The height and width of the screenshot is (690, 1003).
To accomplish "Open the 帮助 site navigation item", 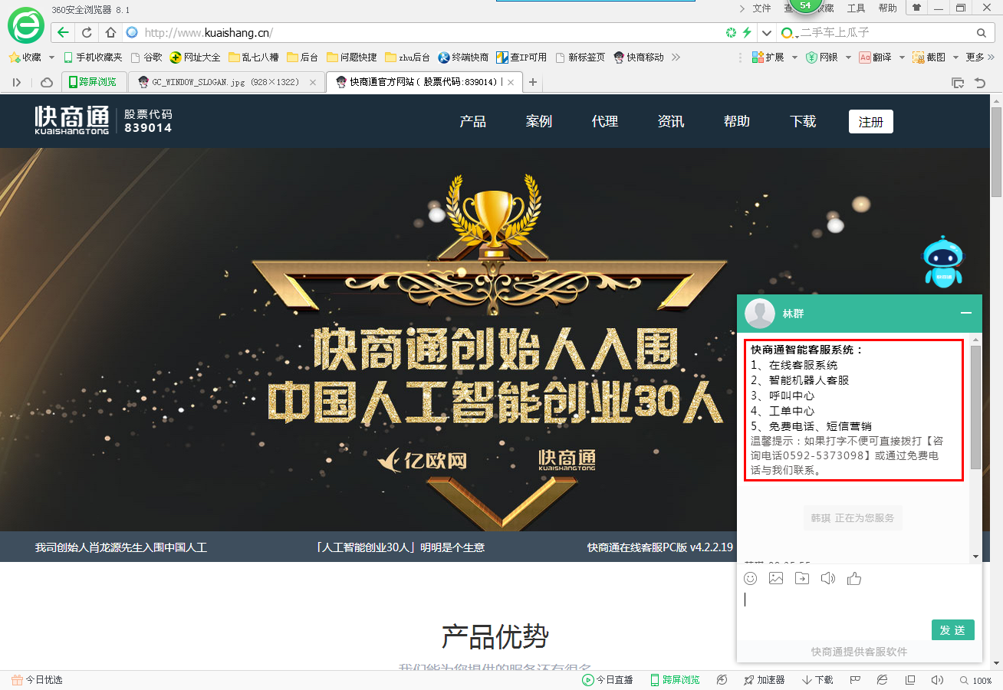I will pos(737,121).
